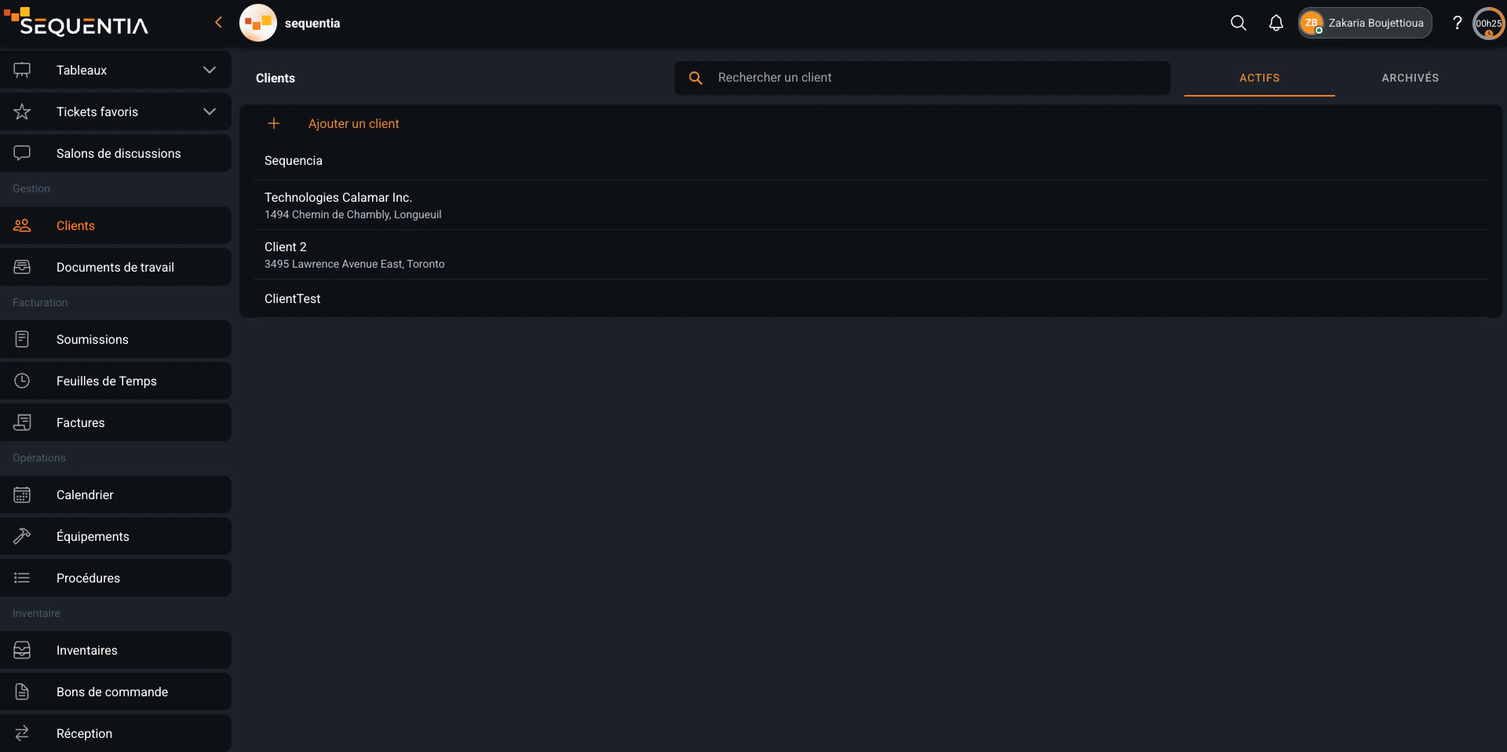Open Documents de travail menu item

pos(115,267)
